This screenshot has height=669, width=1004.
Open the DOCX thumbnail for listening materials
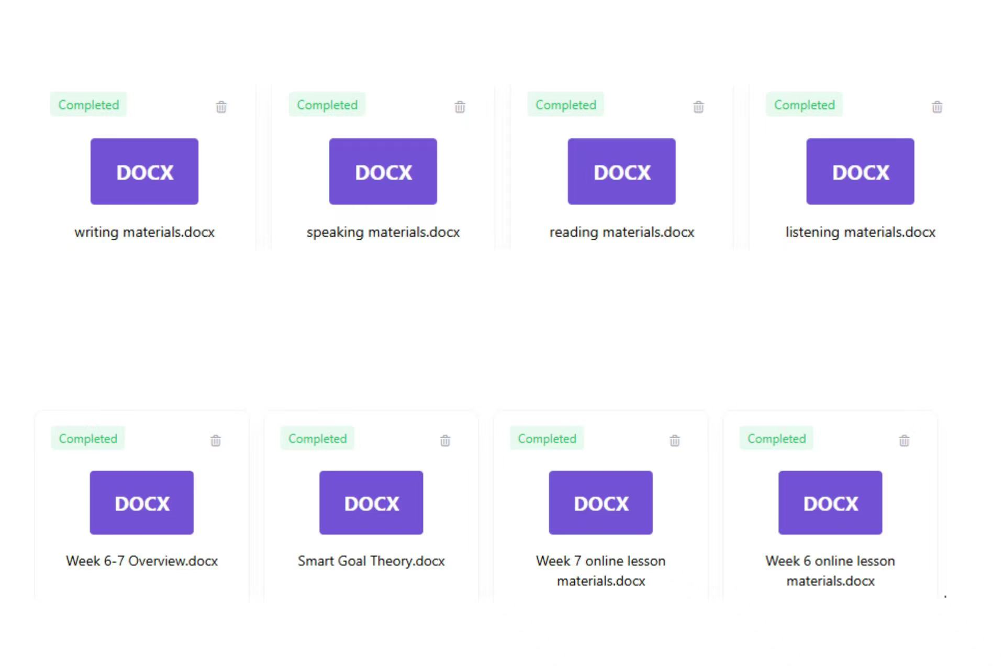[861, 171]
